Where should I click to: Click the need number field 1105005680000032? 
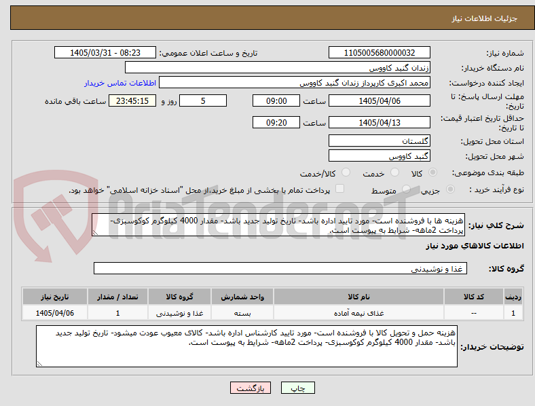379,52
